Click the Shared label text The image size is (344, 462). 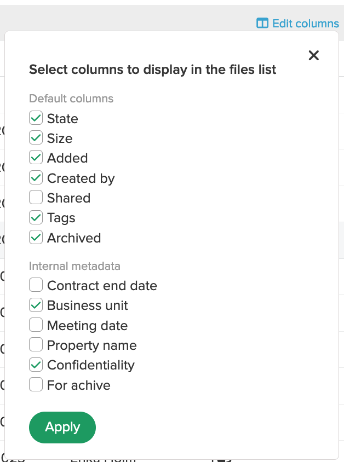pos(68,198)
